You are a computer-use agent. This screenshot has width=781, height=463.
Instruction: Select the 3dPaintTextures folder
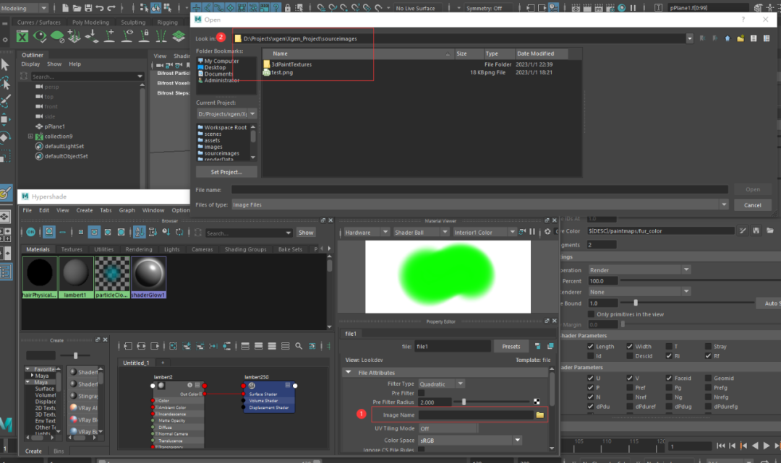pos(291,64)
